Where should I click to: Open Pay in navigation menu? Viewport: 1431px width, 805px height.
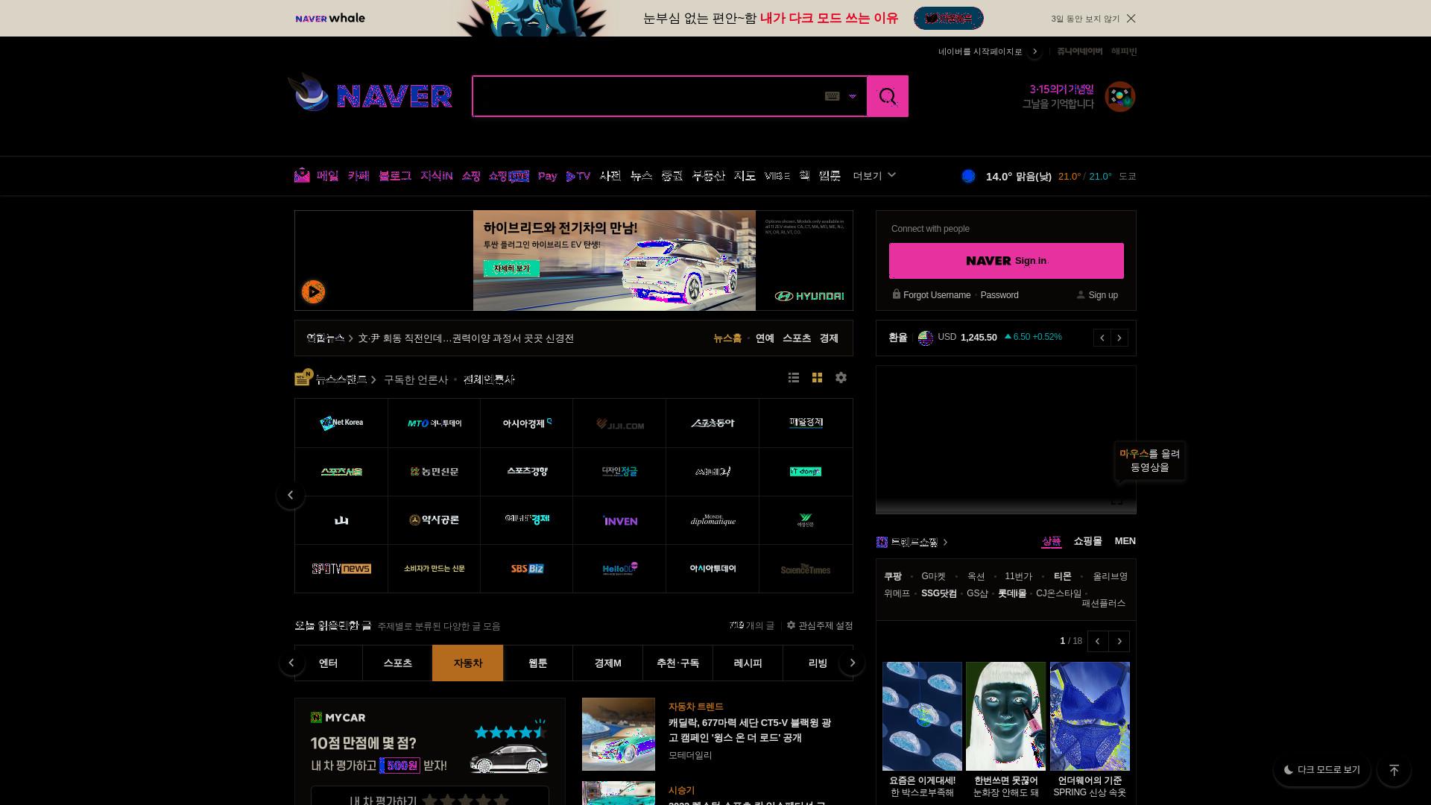[x=548, y=176]
